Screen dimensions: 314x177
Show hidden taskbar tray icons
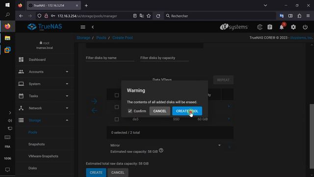[x=10, y=113]
